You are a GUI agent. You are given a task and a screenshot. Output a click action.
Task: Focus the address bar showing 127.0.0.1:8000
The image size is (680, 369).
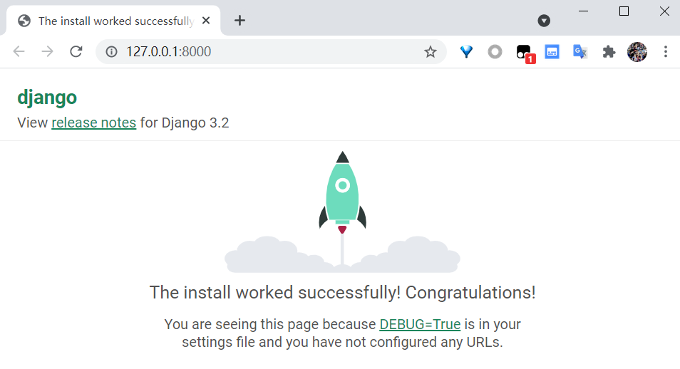pyautogui.click(x=271, y=51)
